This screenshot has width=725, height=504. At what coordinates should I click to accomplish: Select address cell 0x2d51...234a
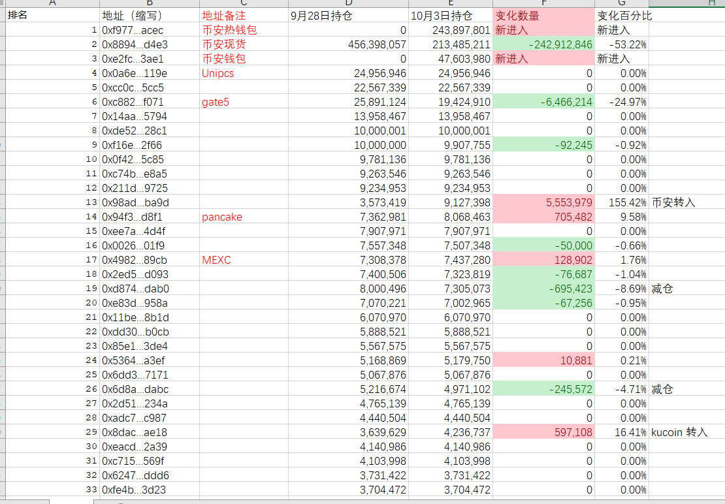click(150, 403)
